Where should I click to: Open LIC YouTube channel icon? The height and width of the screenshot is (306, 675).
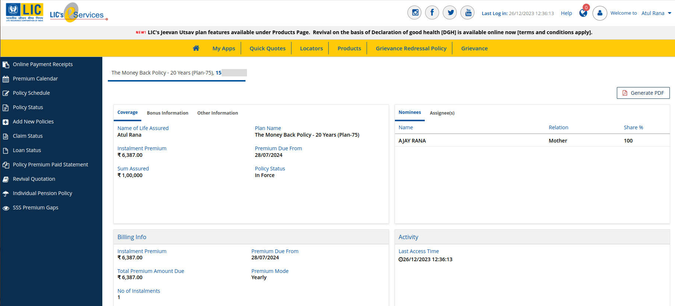pyautogui.click(x=467, y=12)
